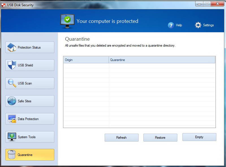This screenshot has width=226, height=167.
Task: Click the Quarantine trash can icon
Action: coord(12,155)
